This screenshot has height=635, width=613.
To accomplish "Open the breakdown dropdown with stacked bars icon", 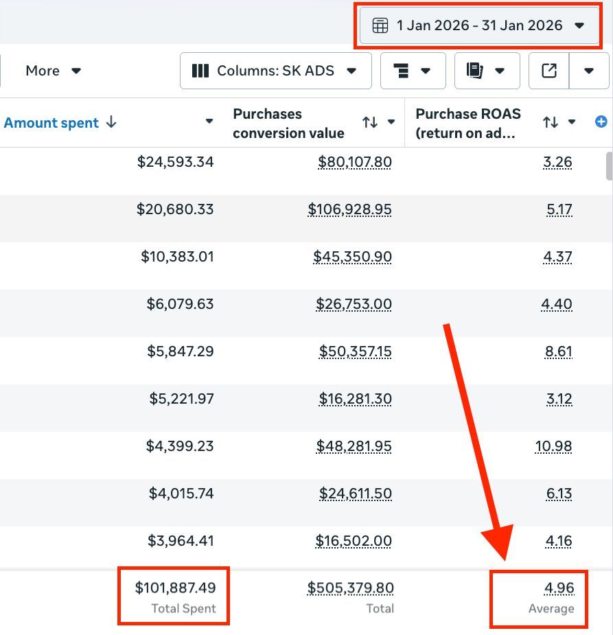I will tap(413, 71).
